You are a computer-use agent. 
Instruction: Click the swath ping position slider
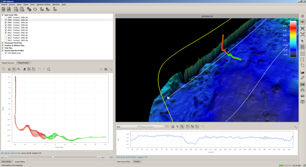53,157
